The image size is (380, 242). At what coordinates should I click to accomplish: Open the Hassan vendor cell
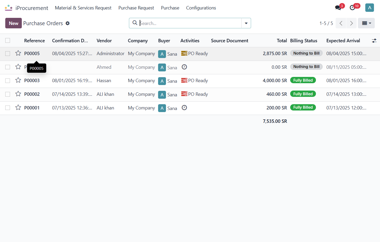[104, 81]
